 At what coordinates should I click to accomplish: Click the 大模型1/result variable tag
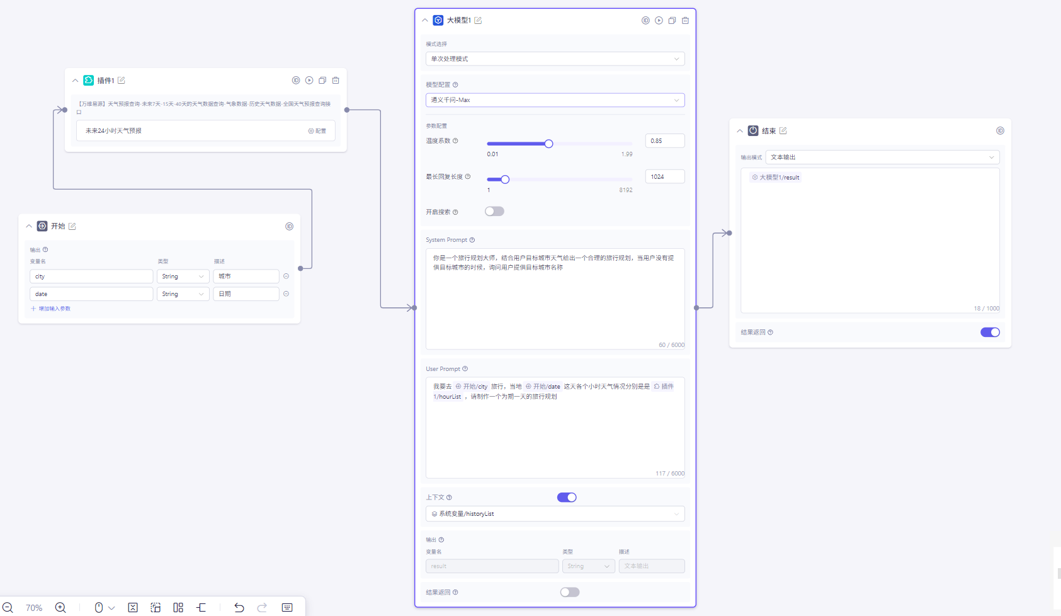tap(776, 178)
